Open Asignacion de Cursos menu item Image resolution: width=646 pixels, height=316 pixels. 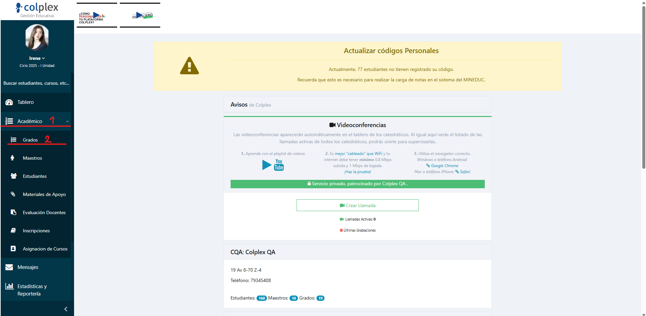45,249
